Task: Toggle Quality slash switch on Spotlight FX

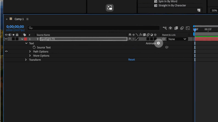Action: click(x=137, y=39)
